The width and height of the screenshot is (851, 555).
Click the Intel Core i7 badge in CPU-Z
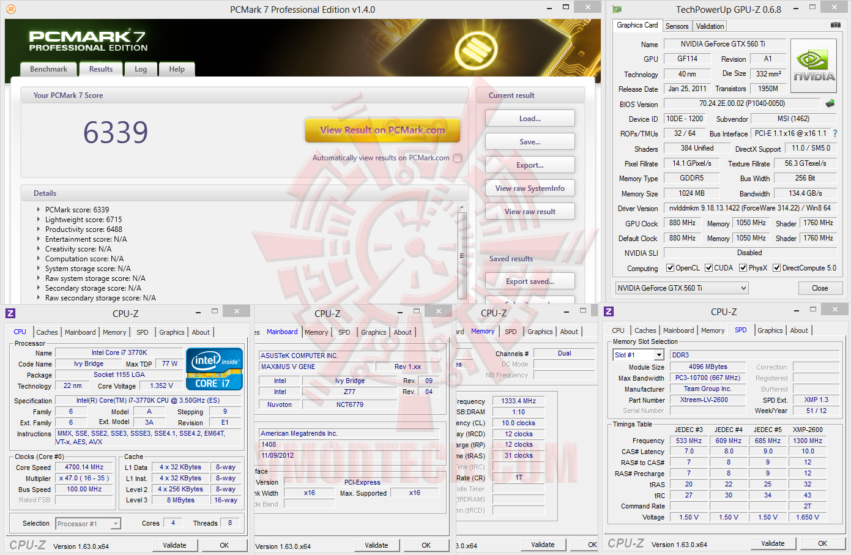click(x=214, y=369)
